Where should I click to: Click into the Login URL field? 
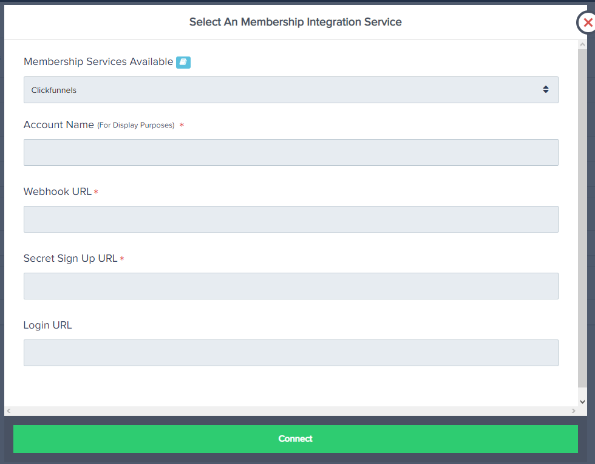pos(290,353)
